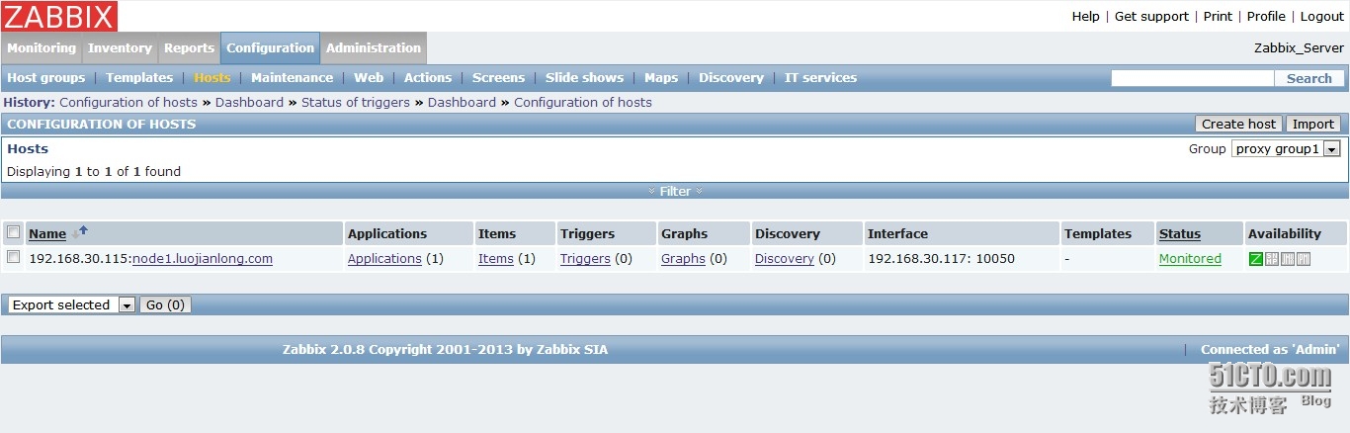Click the Zabbix SIA copyright footer link
This screenshot has height=433, width=1350.
point(445,349)
